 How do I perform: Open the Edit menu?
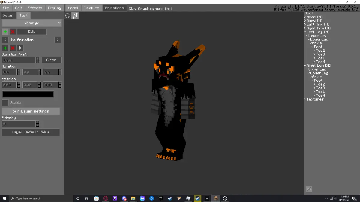(18, 8)
